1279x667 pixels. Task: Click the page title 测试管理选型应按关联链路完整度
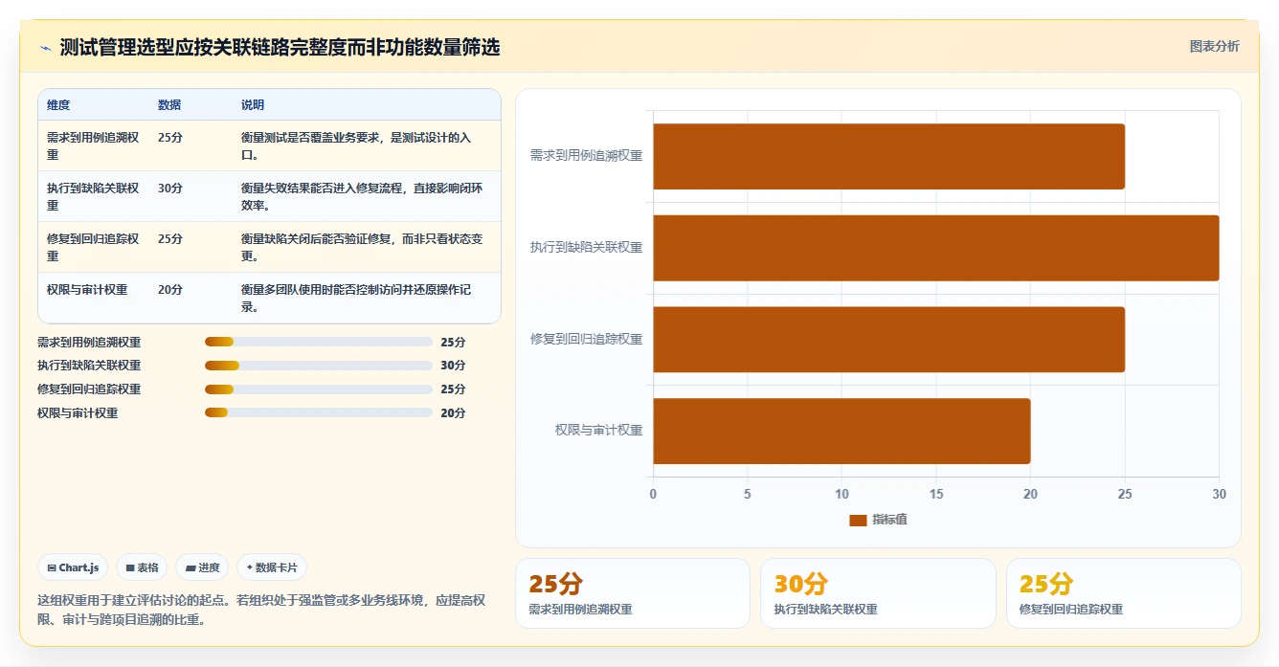point(280,48)
